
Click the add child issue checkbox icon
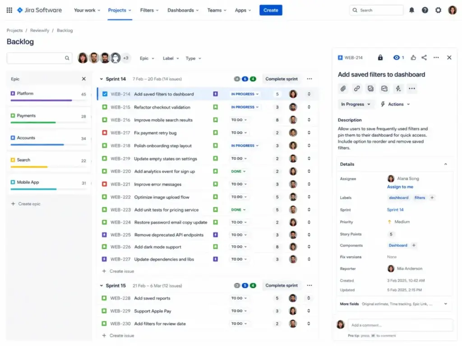[370, 89]
